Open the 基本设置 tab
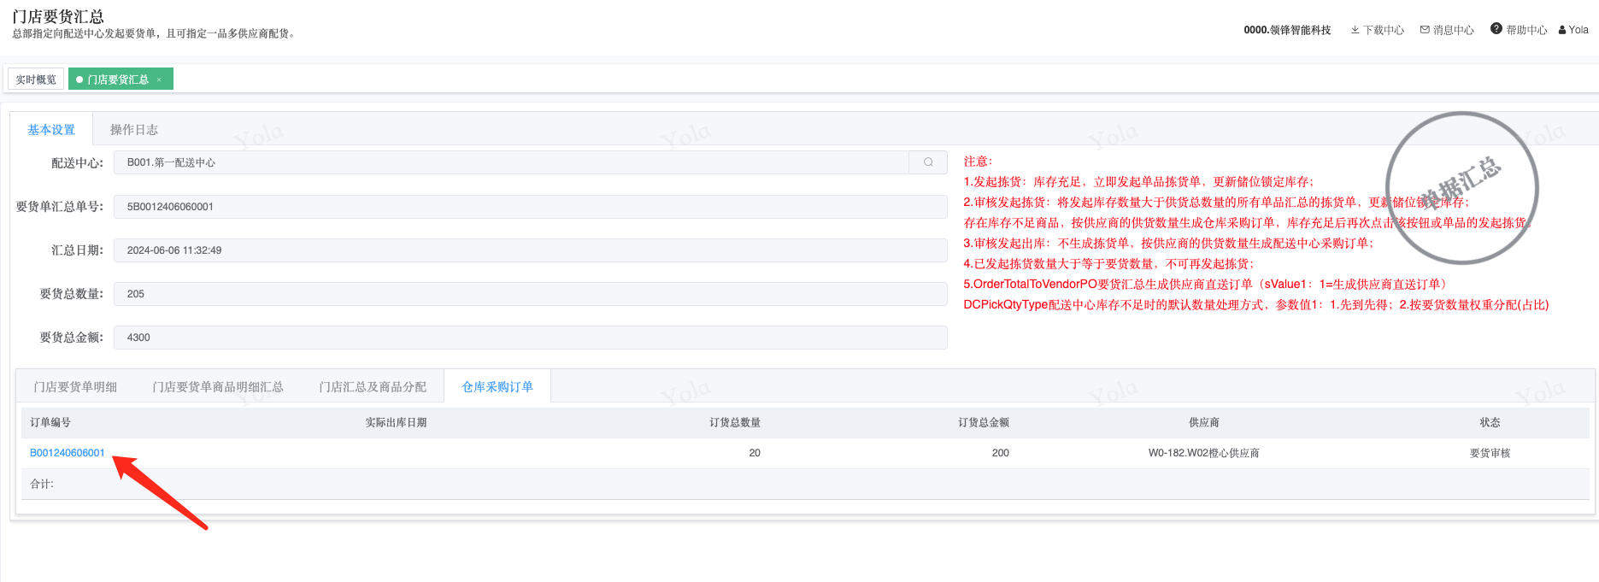 (x=51, y=130)
